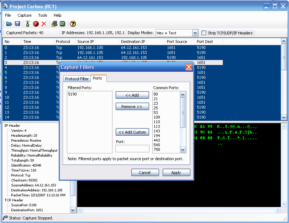Click the open file folder icon
Screen dimensions: 289x223
pyautogui.click(x=9, y=24)
